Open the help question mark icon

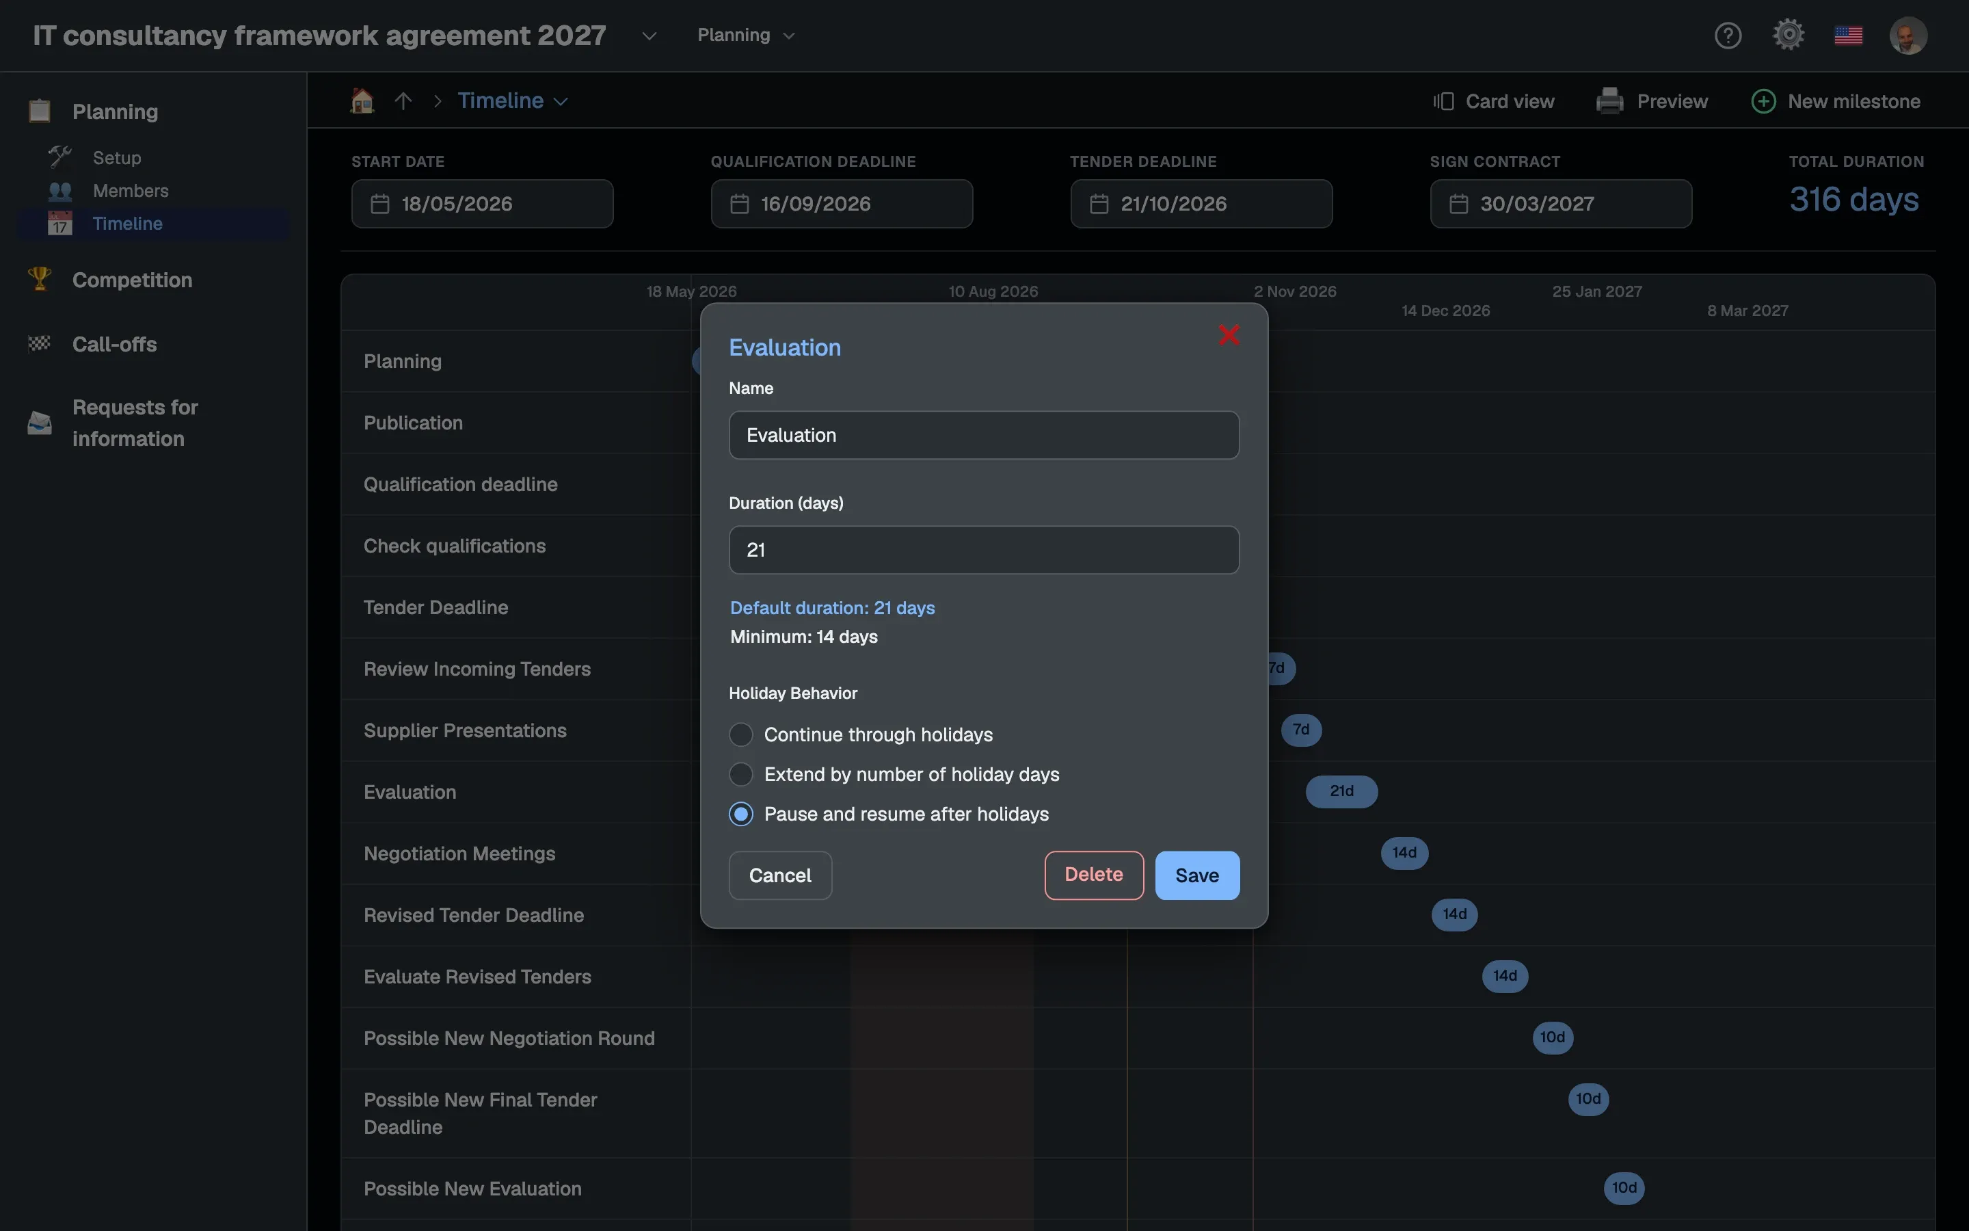tap(1728, 36)
